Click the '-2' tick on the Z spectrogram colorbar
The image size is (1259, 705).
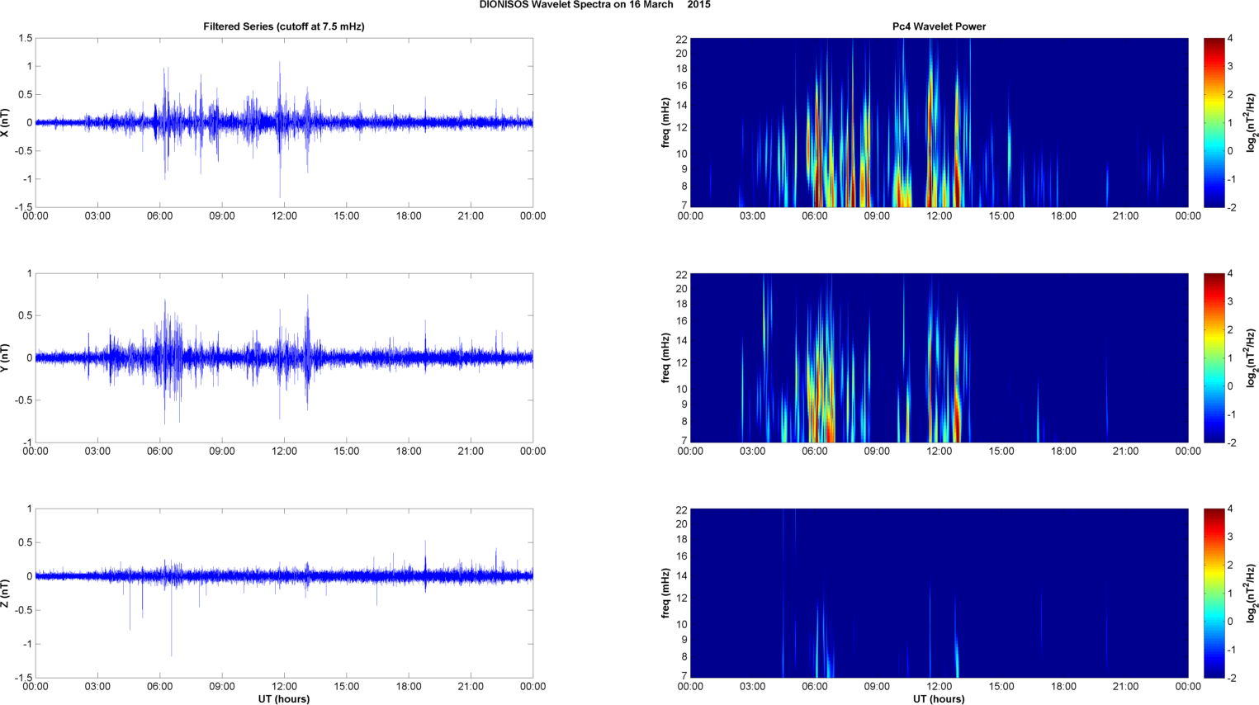[1232, 678]
